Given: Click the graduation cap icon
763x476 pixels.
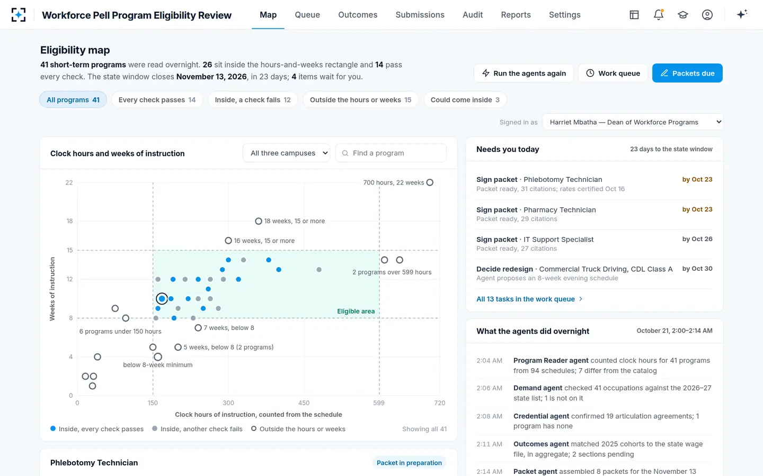Looking at the screenshot, I should (x=683, y=15).
